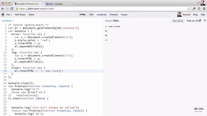Screen dimensions: 207x116
Task: Click the Chrome user profile picture
Action: (x=203, y=3)
